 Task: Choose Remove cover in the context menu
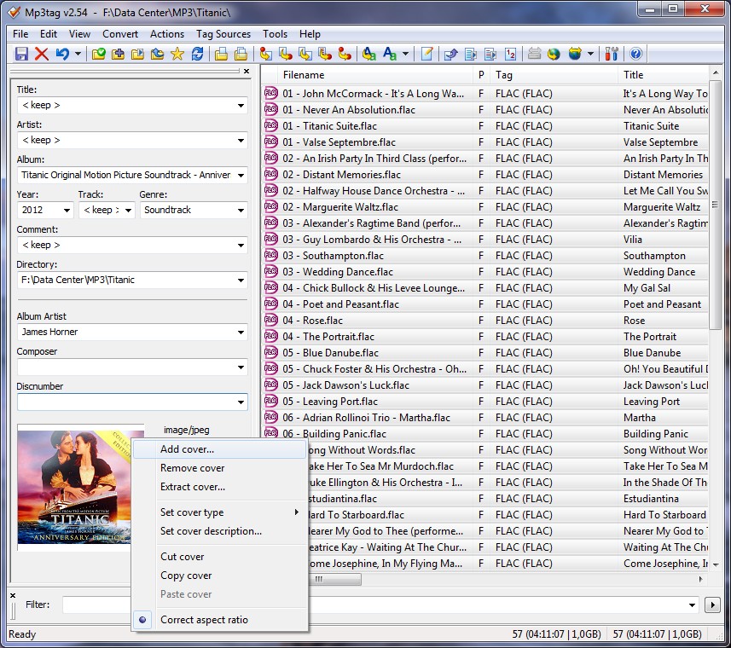click(x=219, y=468)
